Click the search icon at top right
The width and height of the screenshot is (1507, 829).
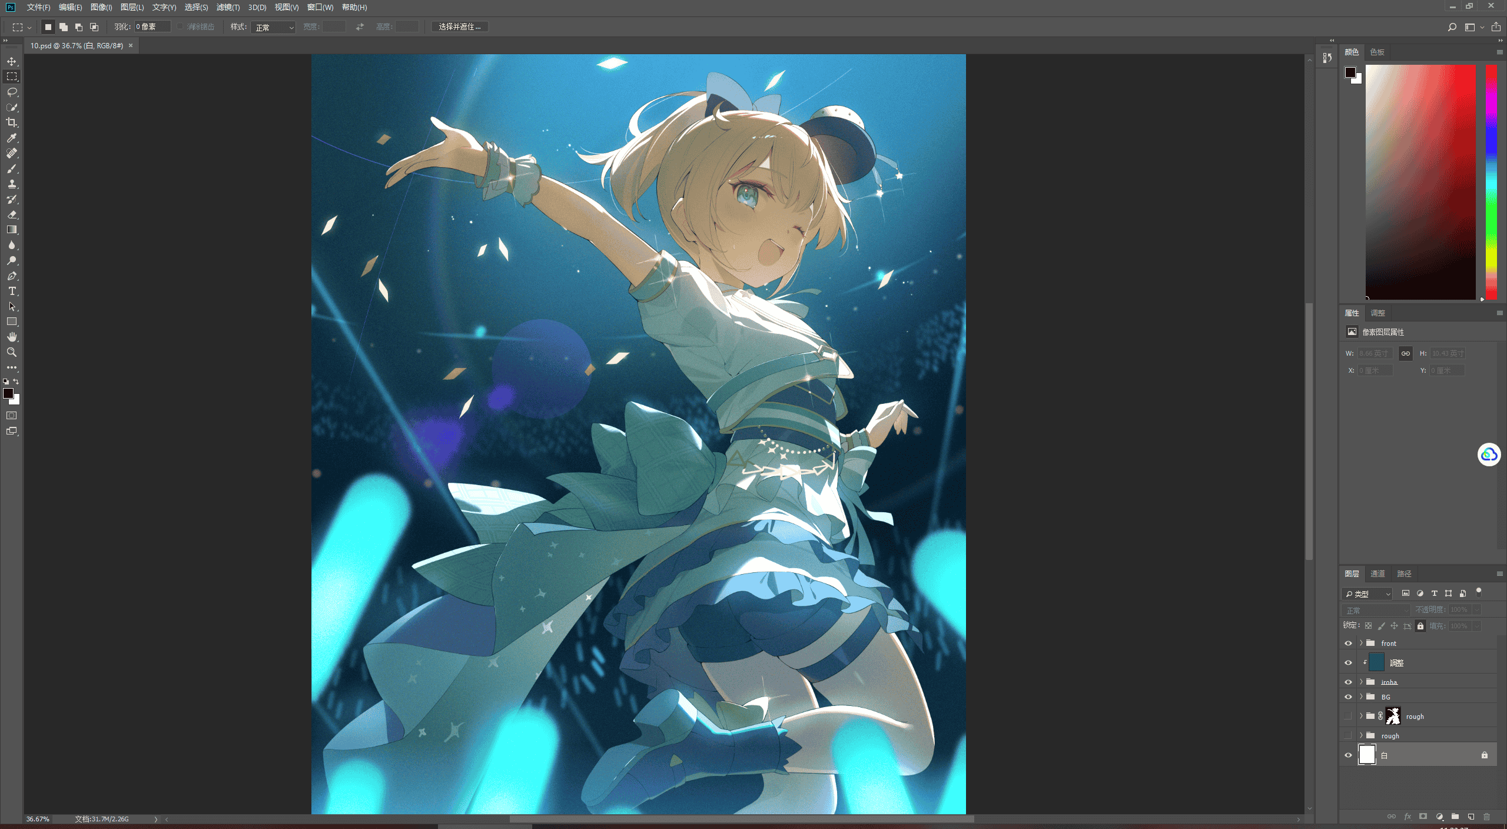click(1452, 27)
